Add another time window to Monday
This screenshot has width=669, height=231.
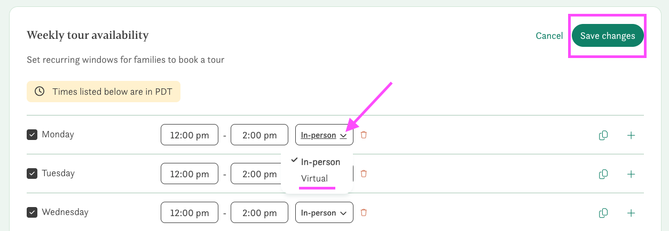click(631, 135)
